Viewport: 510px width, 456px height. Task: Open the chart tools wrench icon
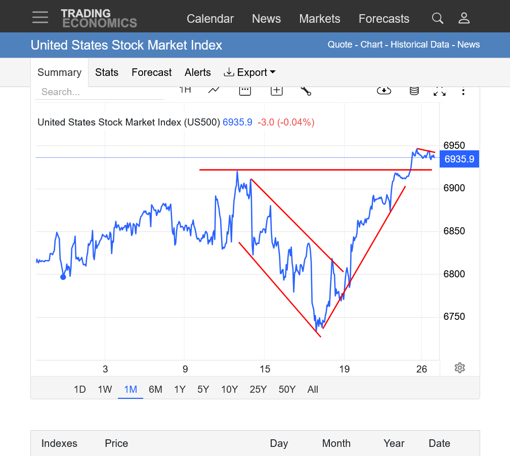pos(306,91)
